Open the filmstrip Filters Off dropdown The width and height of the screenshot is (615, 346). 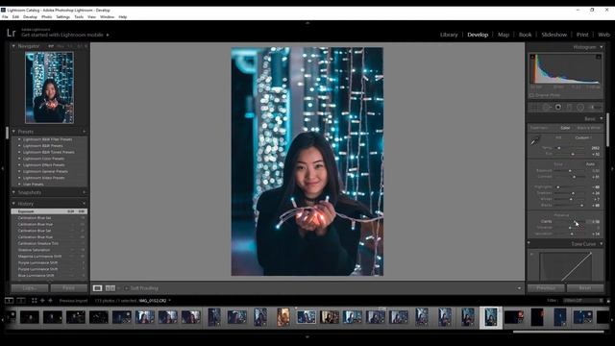click(583, 301)
